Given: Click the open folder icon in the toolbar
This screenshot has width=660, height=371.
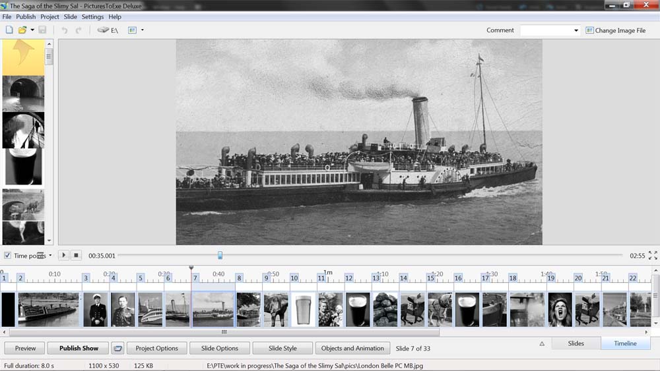Looking at the screenshot, I should tap(22, 30).
